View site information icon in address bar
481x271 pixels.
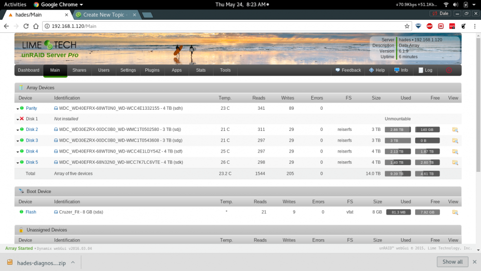[x=47, y=26]
